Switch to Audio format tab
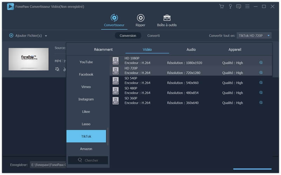 pos(191,49)
